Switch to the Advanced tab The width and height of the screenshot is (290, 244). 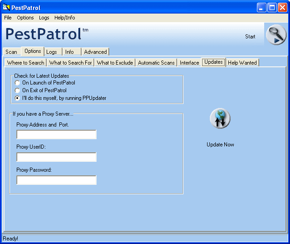point(96,52)
